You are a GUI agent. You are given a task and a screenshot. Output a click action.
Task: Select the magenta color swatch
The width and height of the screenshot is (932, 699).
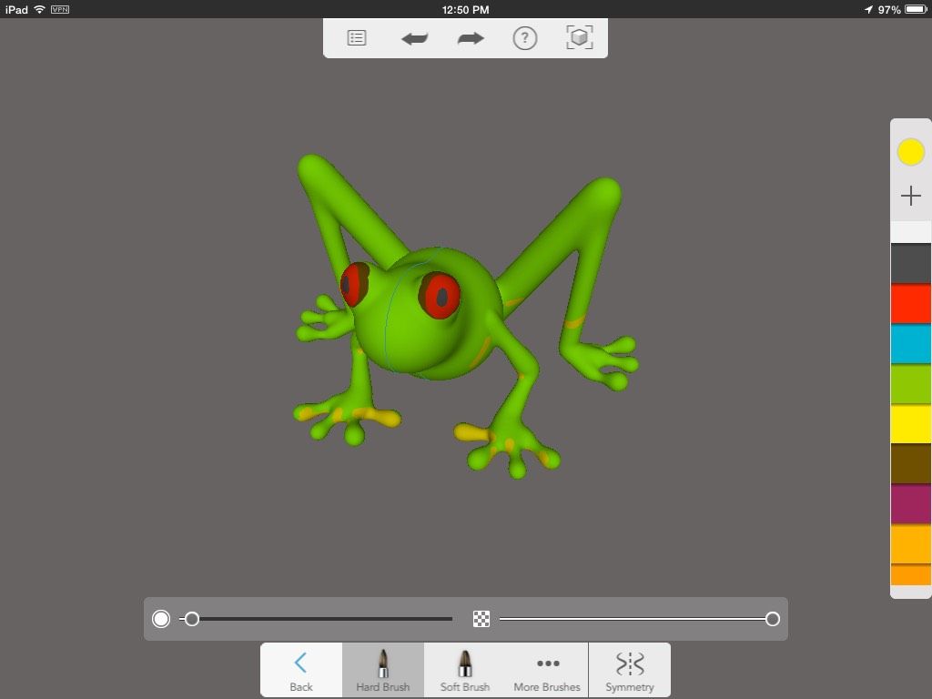coord(911,503)
